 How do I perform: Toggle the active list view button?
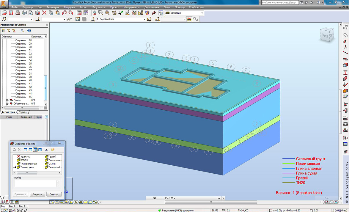35,150
